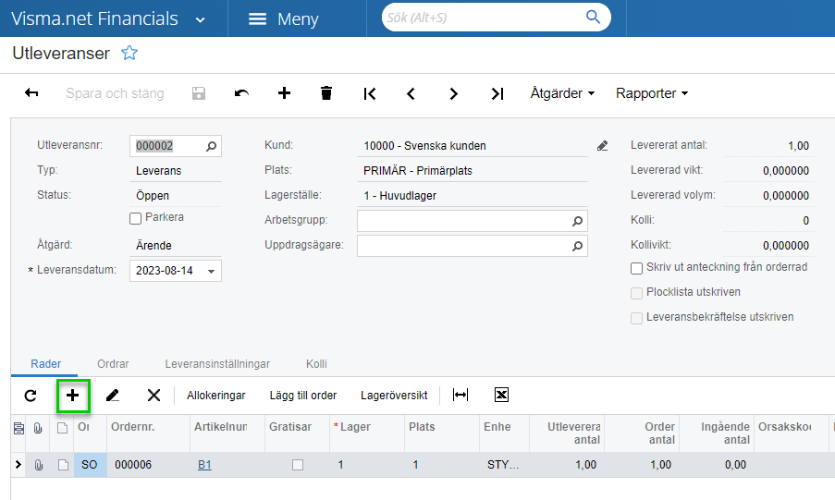Select the SO order type cell
835x500 pixels.
pyautogui.click(x=90, y=465)
